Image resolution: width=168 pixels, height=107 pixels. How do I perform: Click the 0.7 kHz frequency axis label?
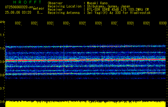(x=2, y=88)
